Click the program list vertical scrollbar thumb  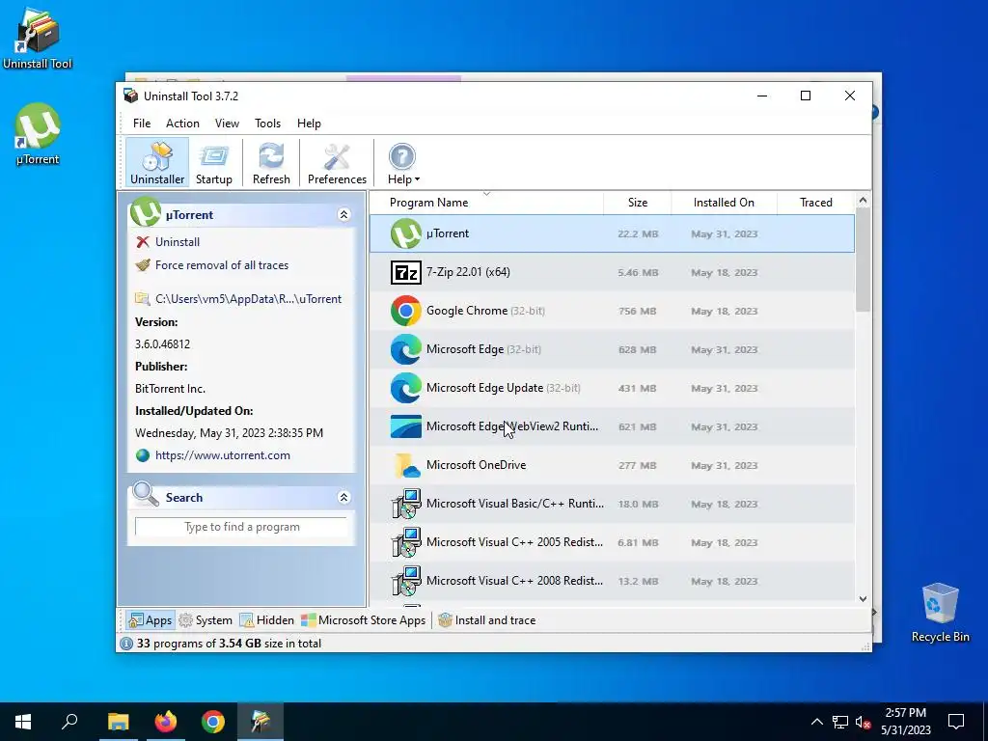(x=864, y=260)
